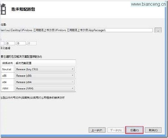Open the ARM Release (ARM) dropdown
Image resolution: width=168 pixels, height=138 pixels.
(45, 88)
